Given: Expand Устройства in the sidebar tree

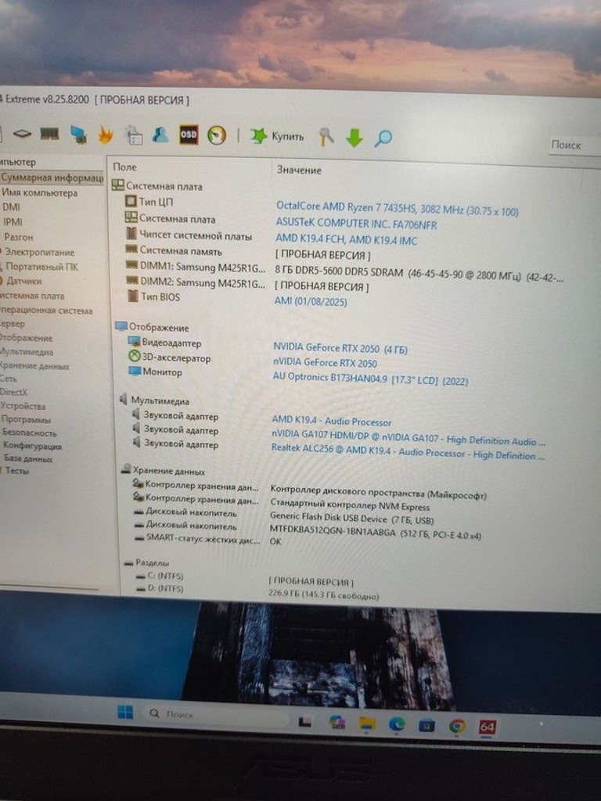Looking at the screenshot, I should click(x=23, y=406).
